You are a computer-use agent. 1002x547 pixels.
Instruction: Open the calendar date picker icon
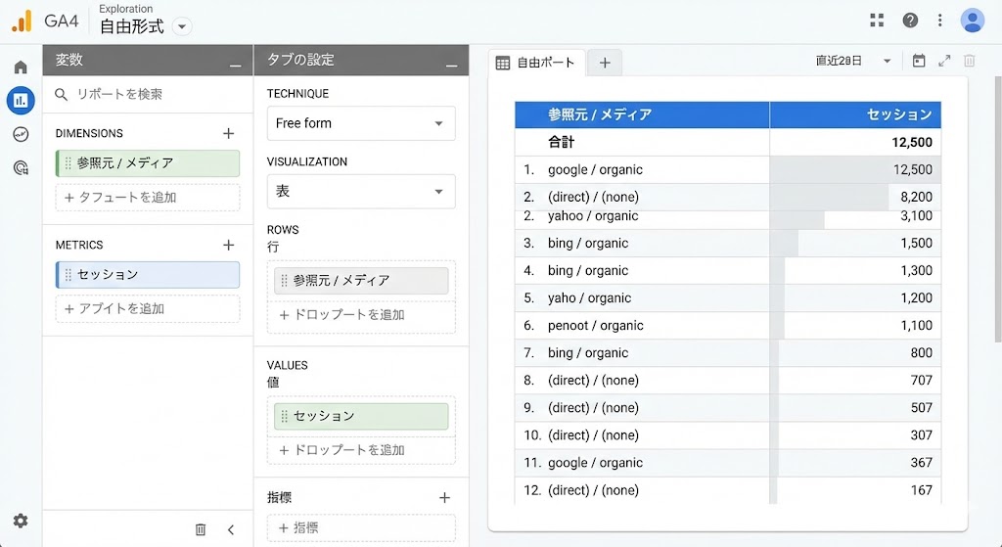(918, 61)
